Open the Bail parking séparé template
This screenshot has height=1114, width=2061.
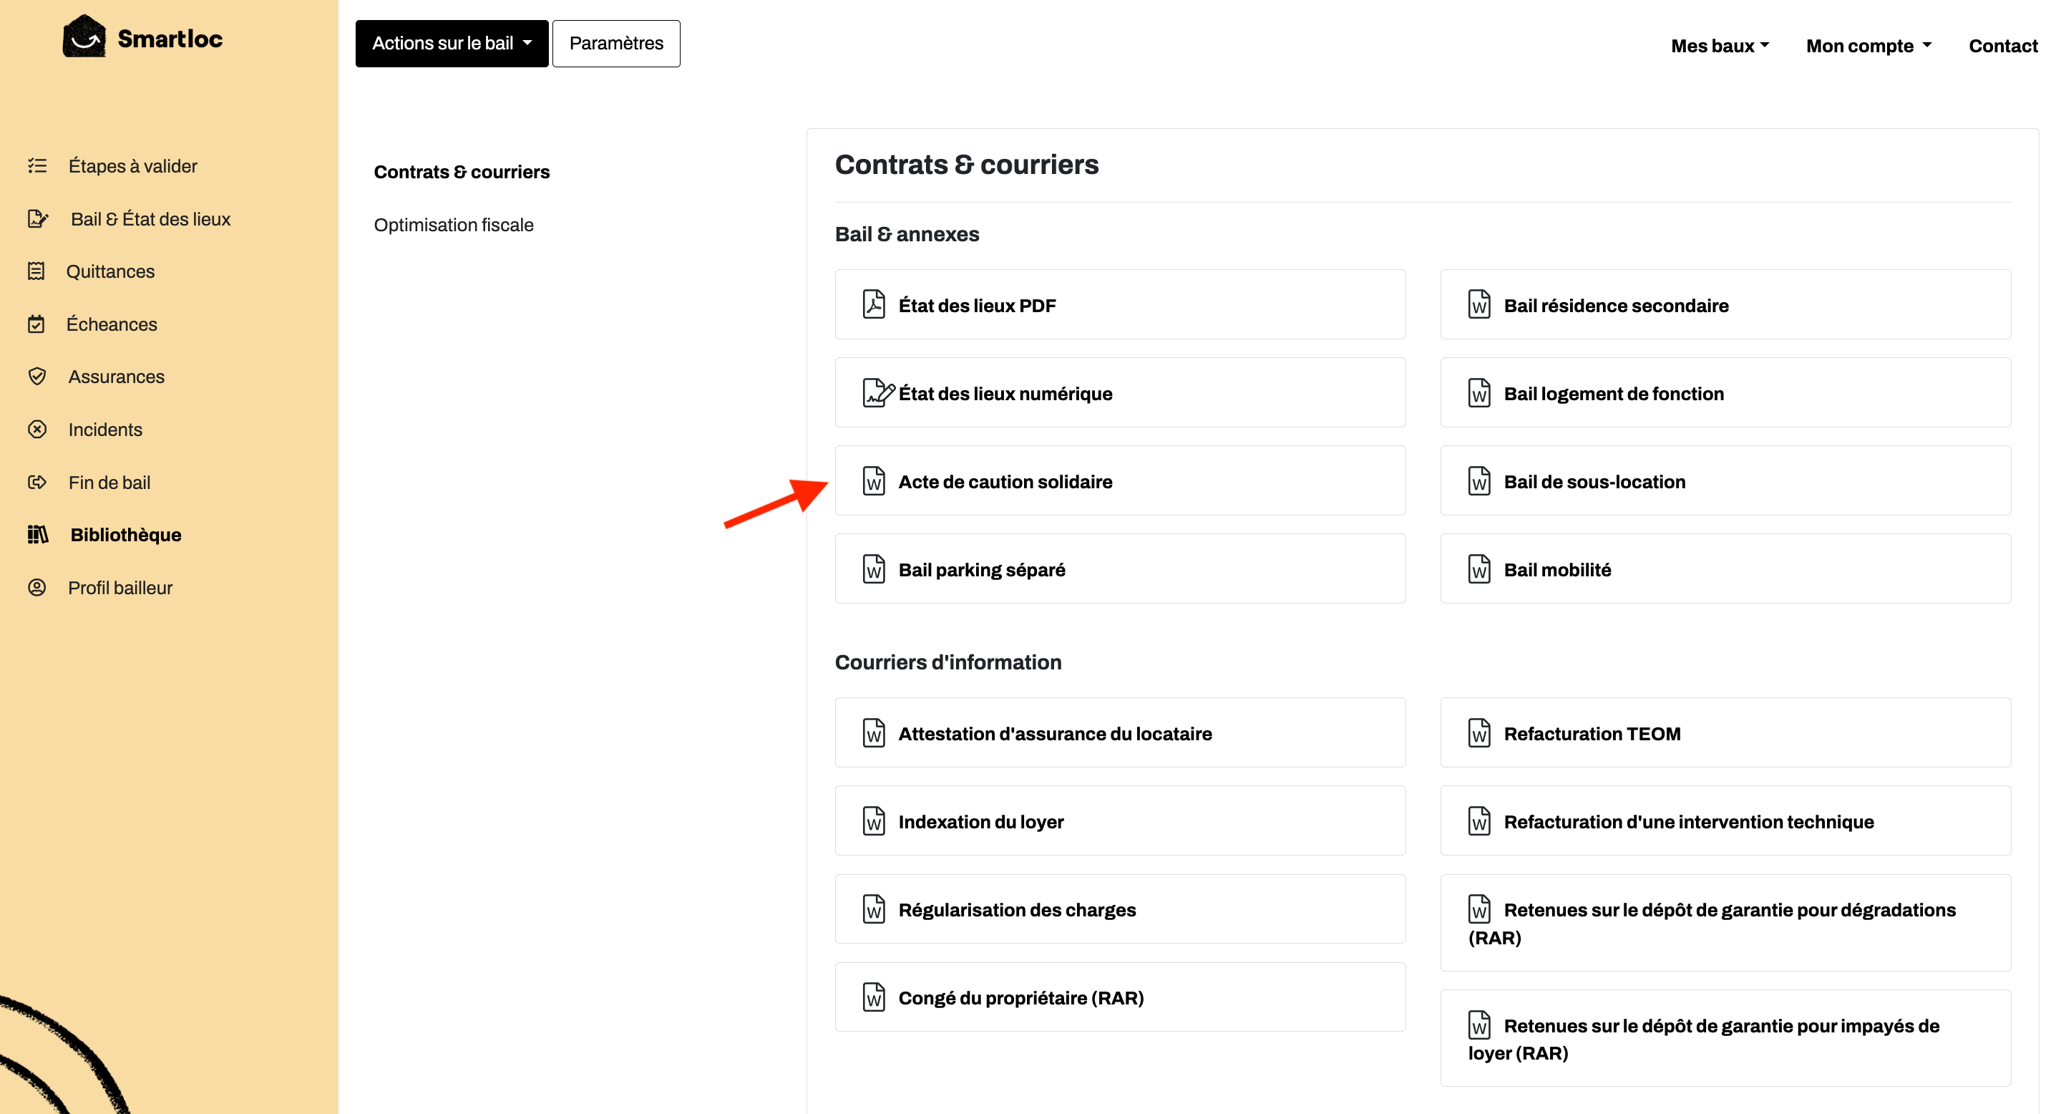(1120, 568)
